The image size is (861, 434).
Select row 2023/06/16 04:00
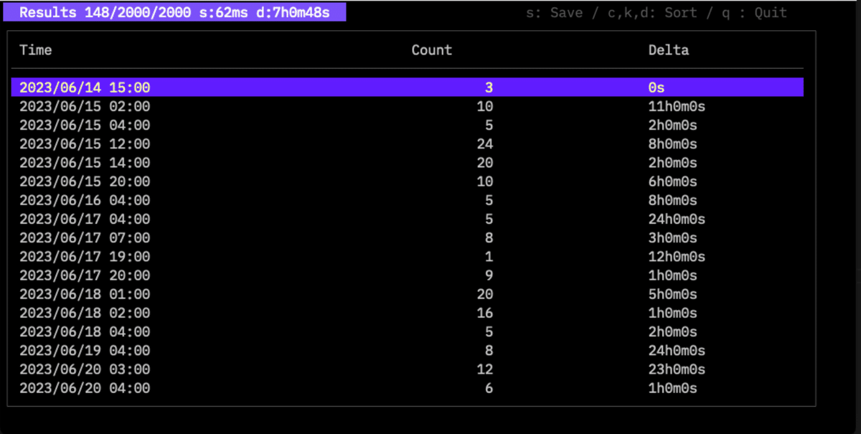pos(407,200)
